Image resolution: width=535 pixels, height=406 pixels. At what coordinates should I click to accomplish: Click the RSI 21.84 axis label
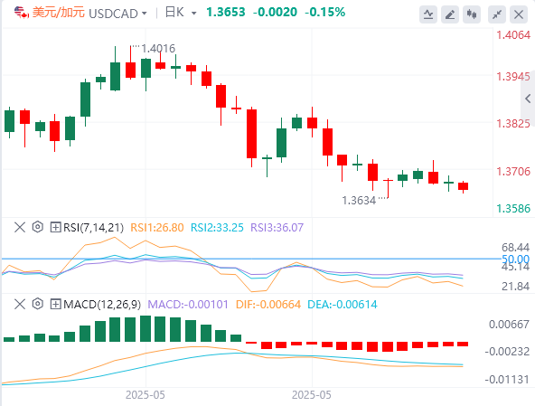pyautogui.click(x=515, y=286)
